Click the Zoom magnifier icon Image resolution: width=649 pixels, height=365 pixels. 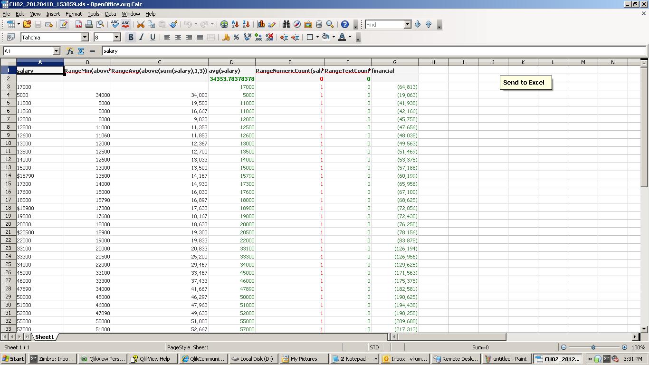[x=330, y=24]
